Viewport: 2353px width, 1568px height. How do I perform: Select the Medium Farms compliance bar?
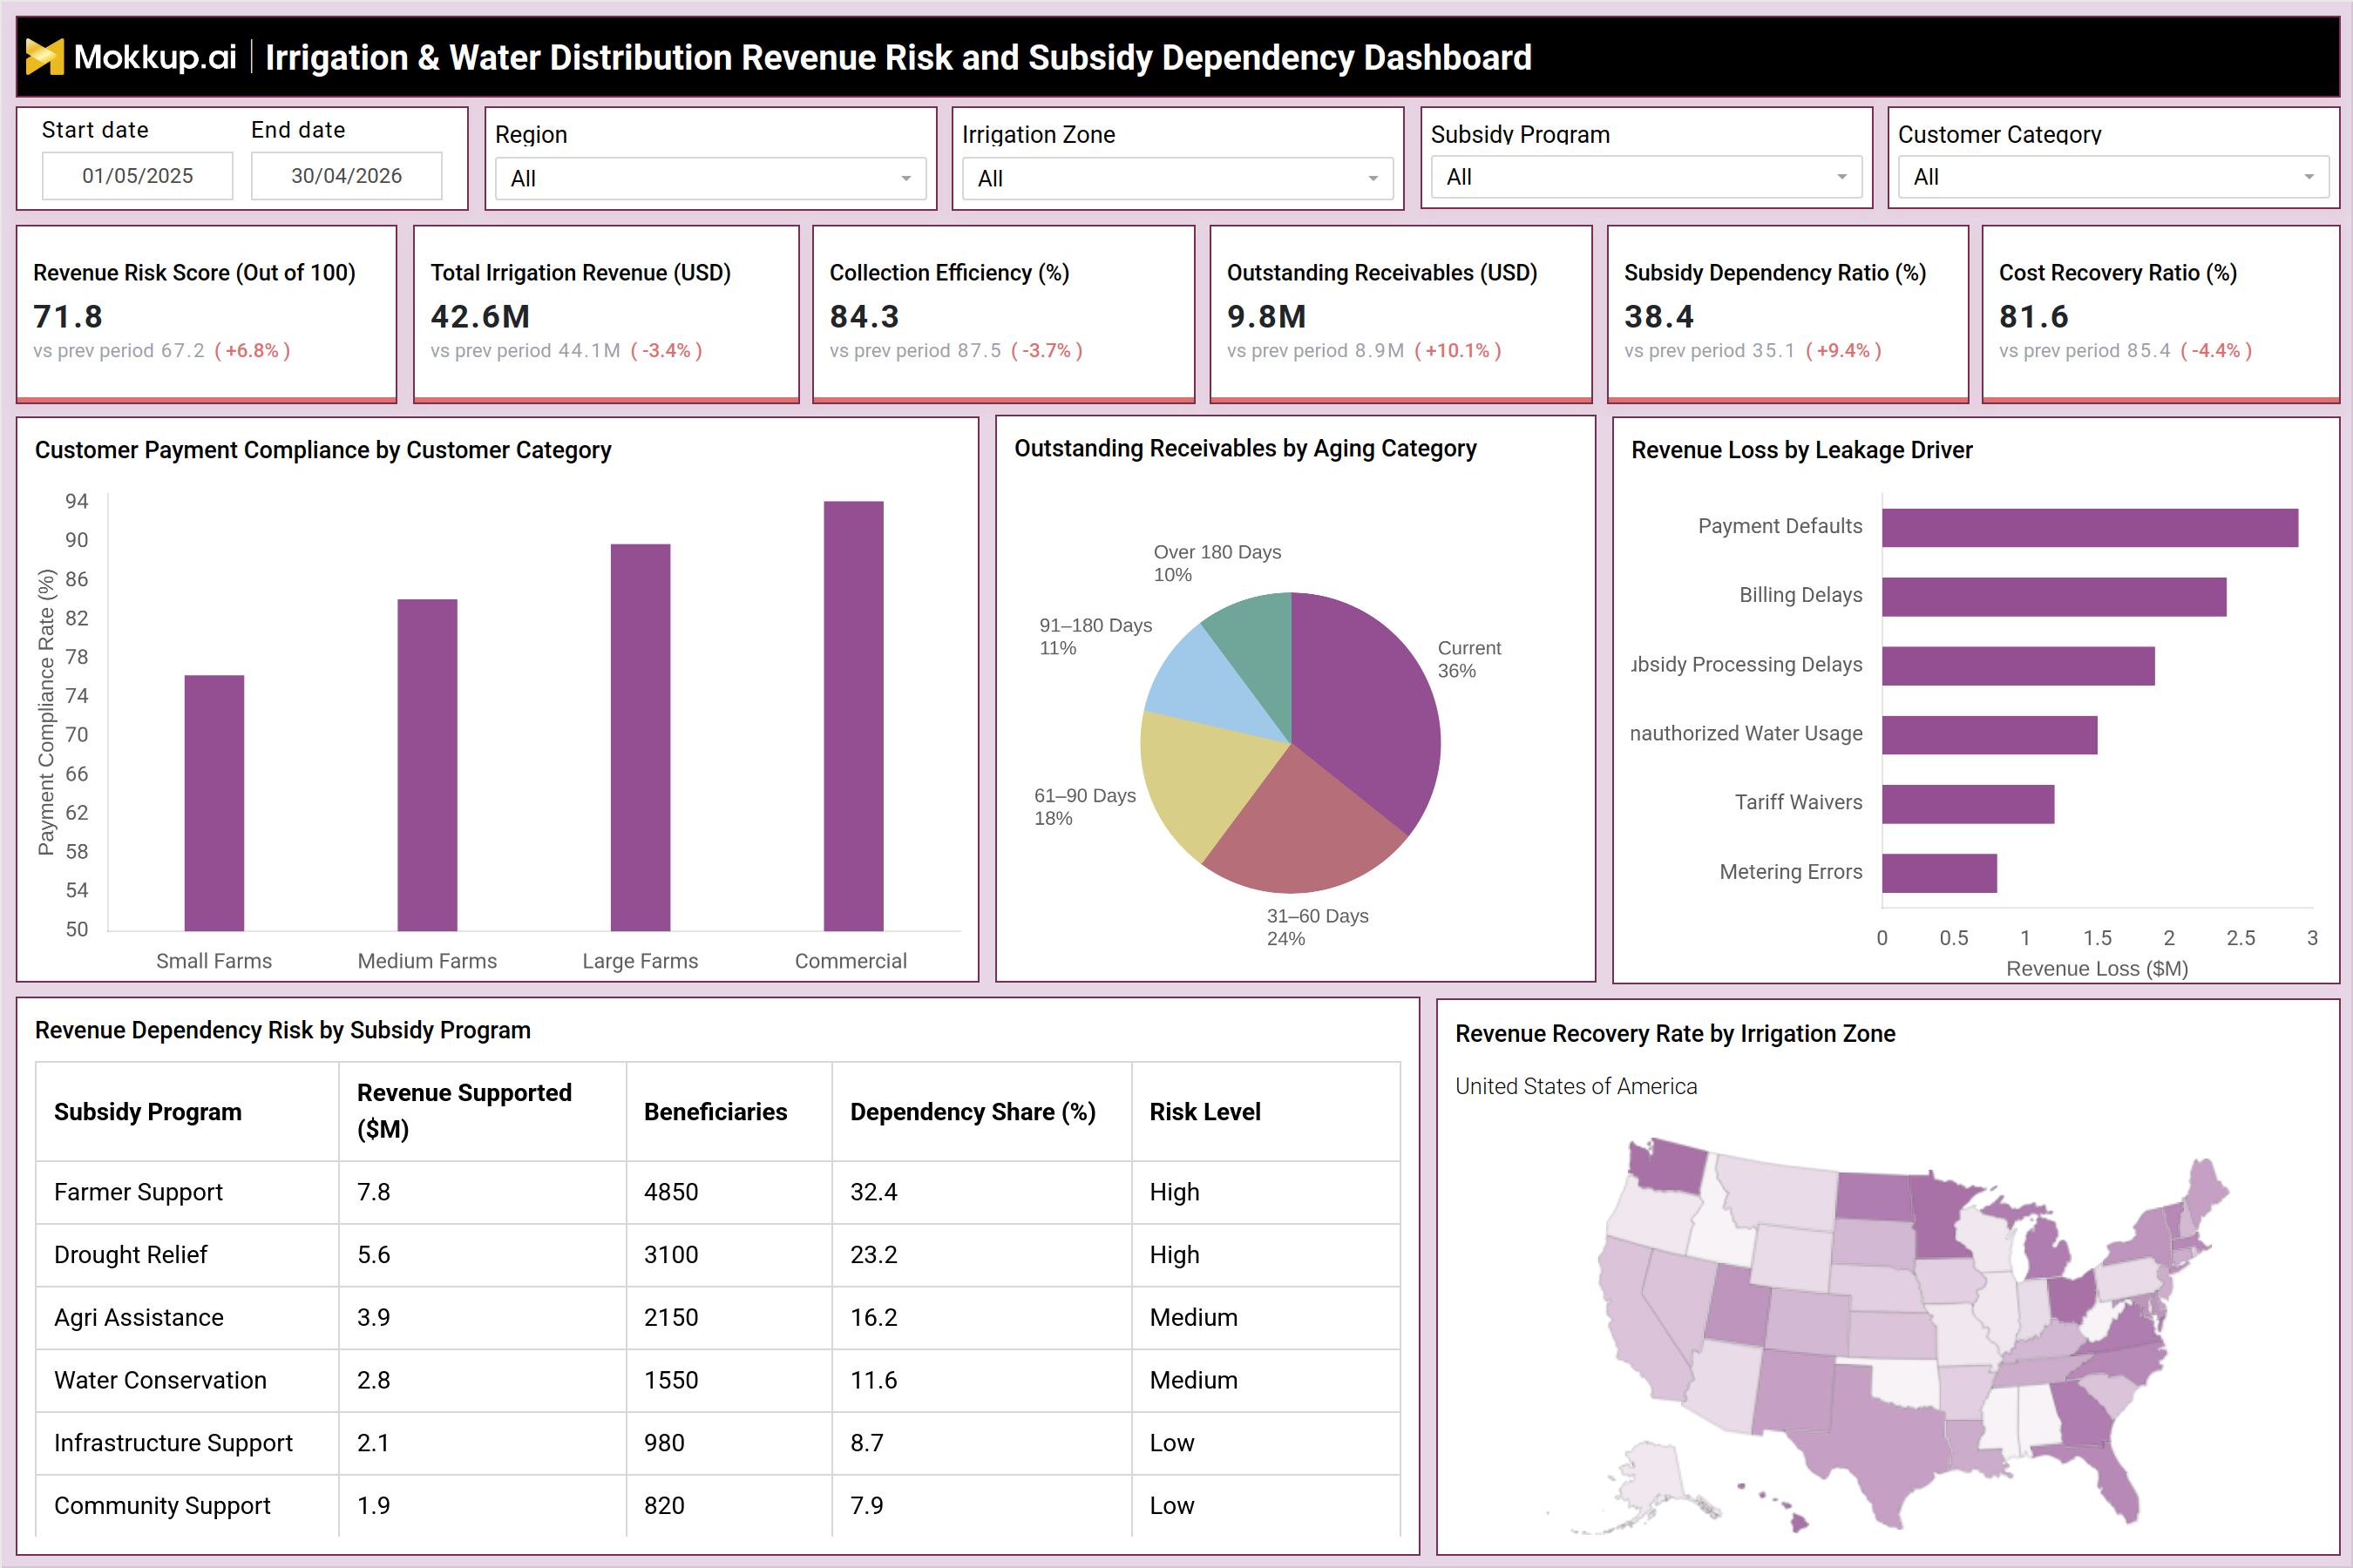click(x=427, y=765)
